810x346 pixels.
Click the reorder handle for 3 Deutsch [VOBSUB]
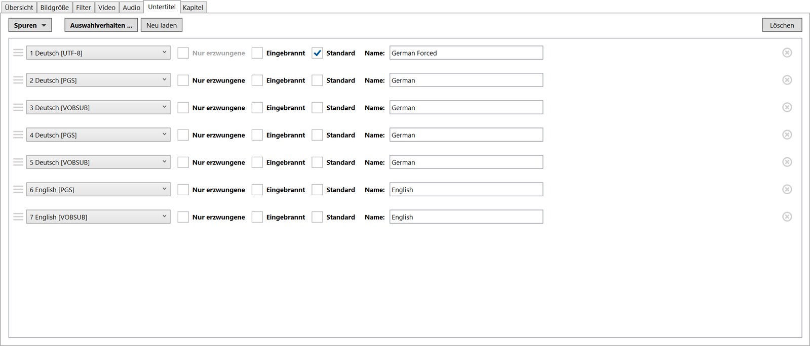point(18,107)
